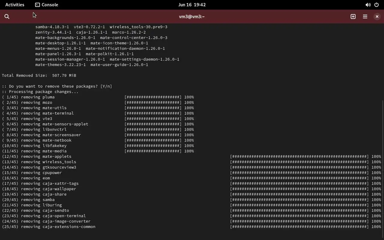Click the package name 'mate-icon-theme-1.26.0-1'
Viewport: 384px width, 240px height.
[119, 43]
